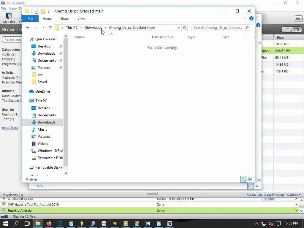Refresh the current folder view
304x228 pixels.
click(x=185, y=28)
